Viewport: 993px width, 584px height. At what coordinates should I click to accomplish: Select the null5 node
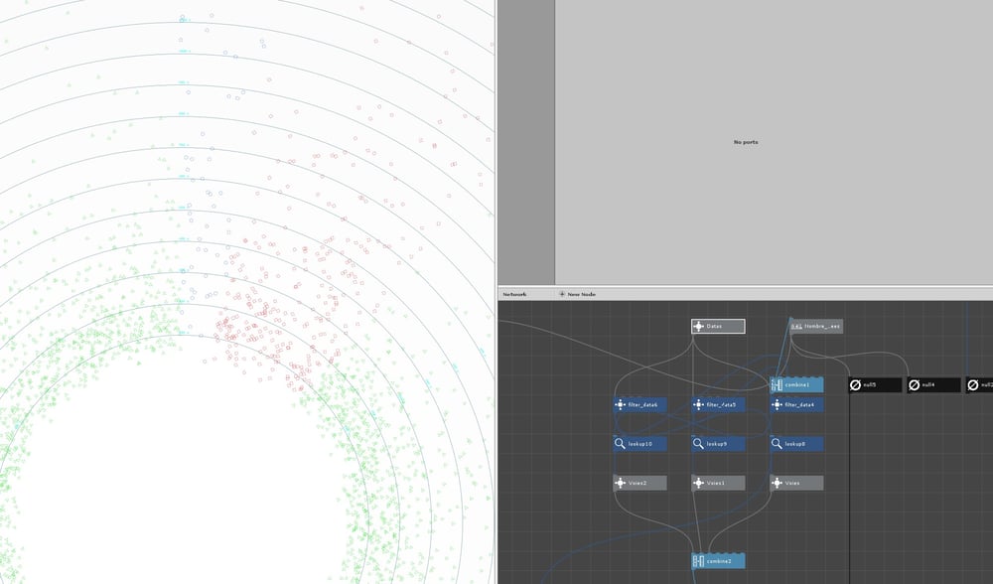click(x=875, y=384)
